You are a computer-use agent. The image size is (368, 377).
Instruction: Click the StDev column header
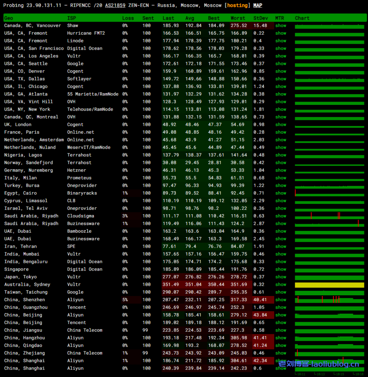point(261,18)
